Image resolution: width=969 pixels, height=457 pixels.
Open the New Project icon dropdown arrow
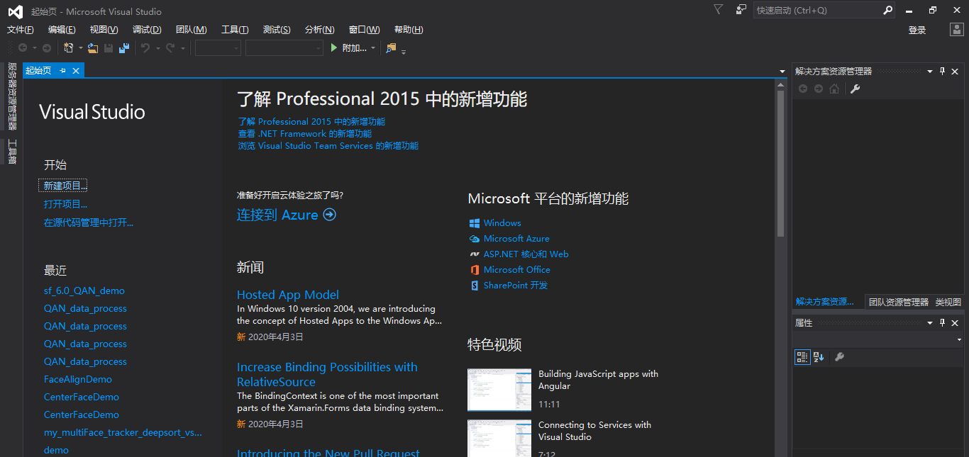pyautogui.click(x=81, y=48)
